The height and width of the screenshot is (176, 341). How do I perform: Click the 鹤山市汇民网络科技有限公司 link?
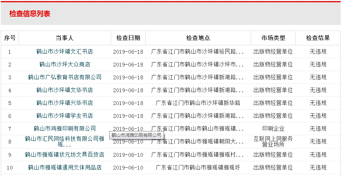coord(65,139)
